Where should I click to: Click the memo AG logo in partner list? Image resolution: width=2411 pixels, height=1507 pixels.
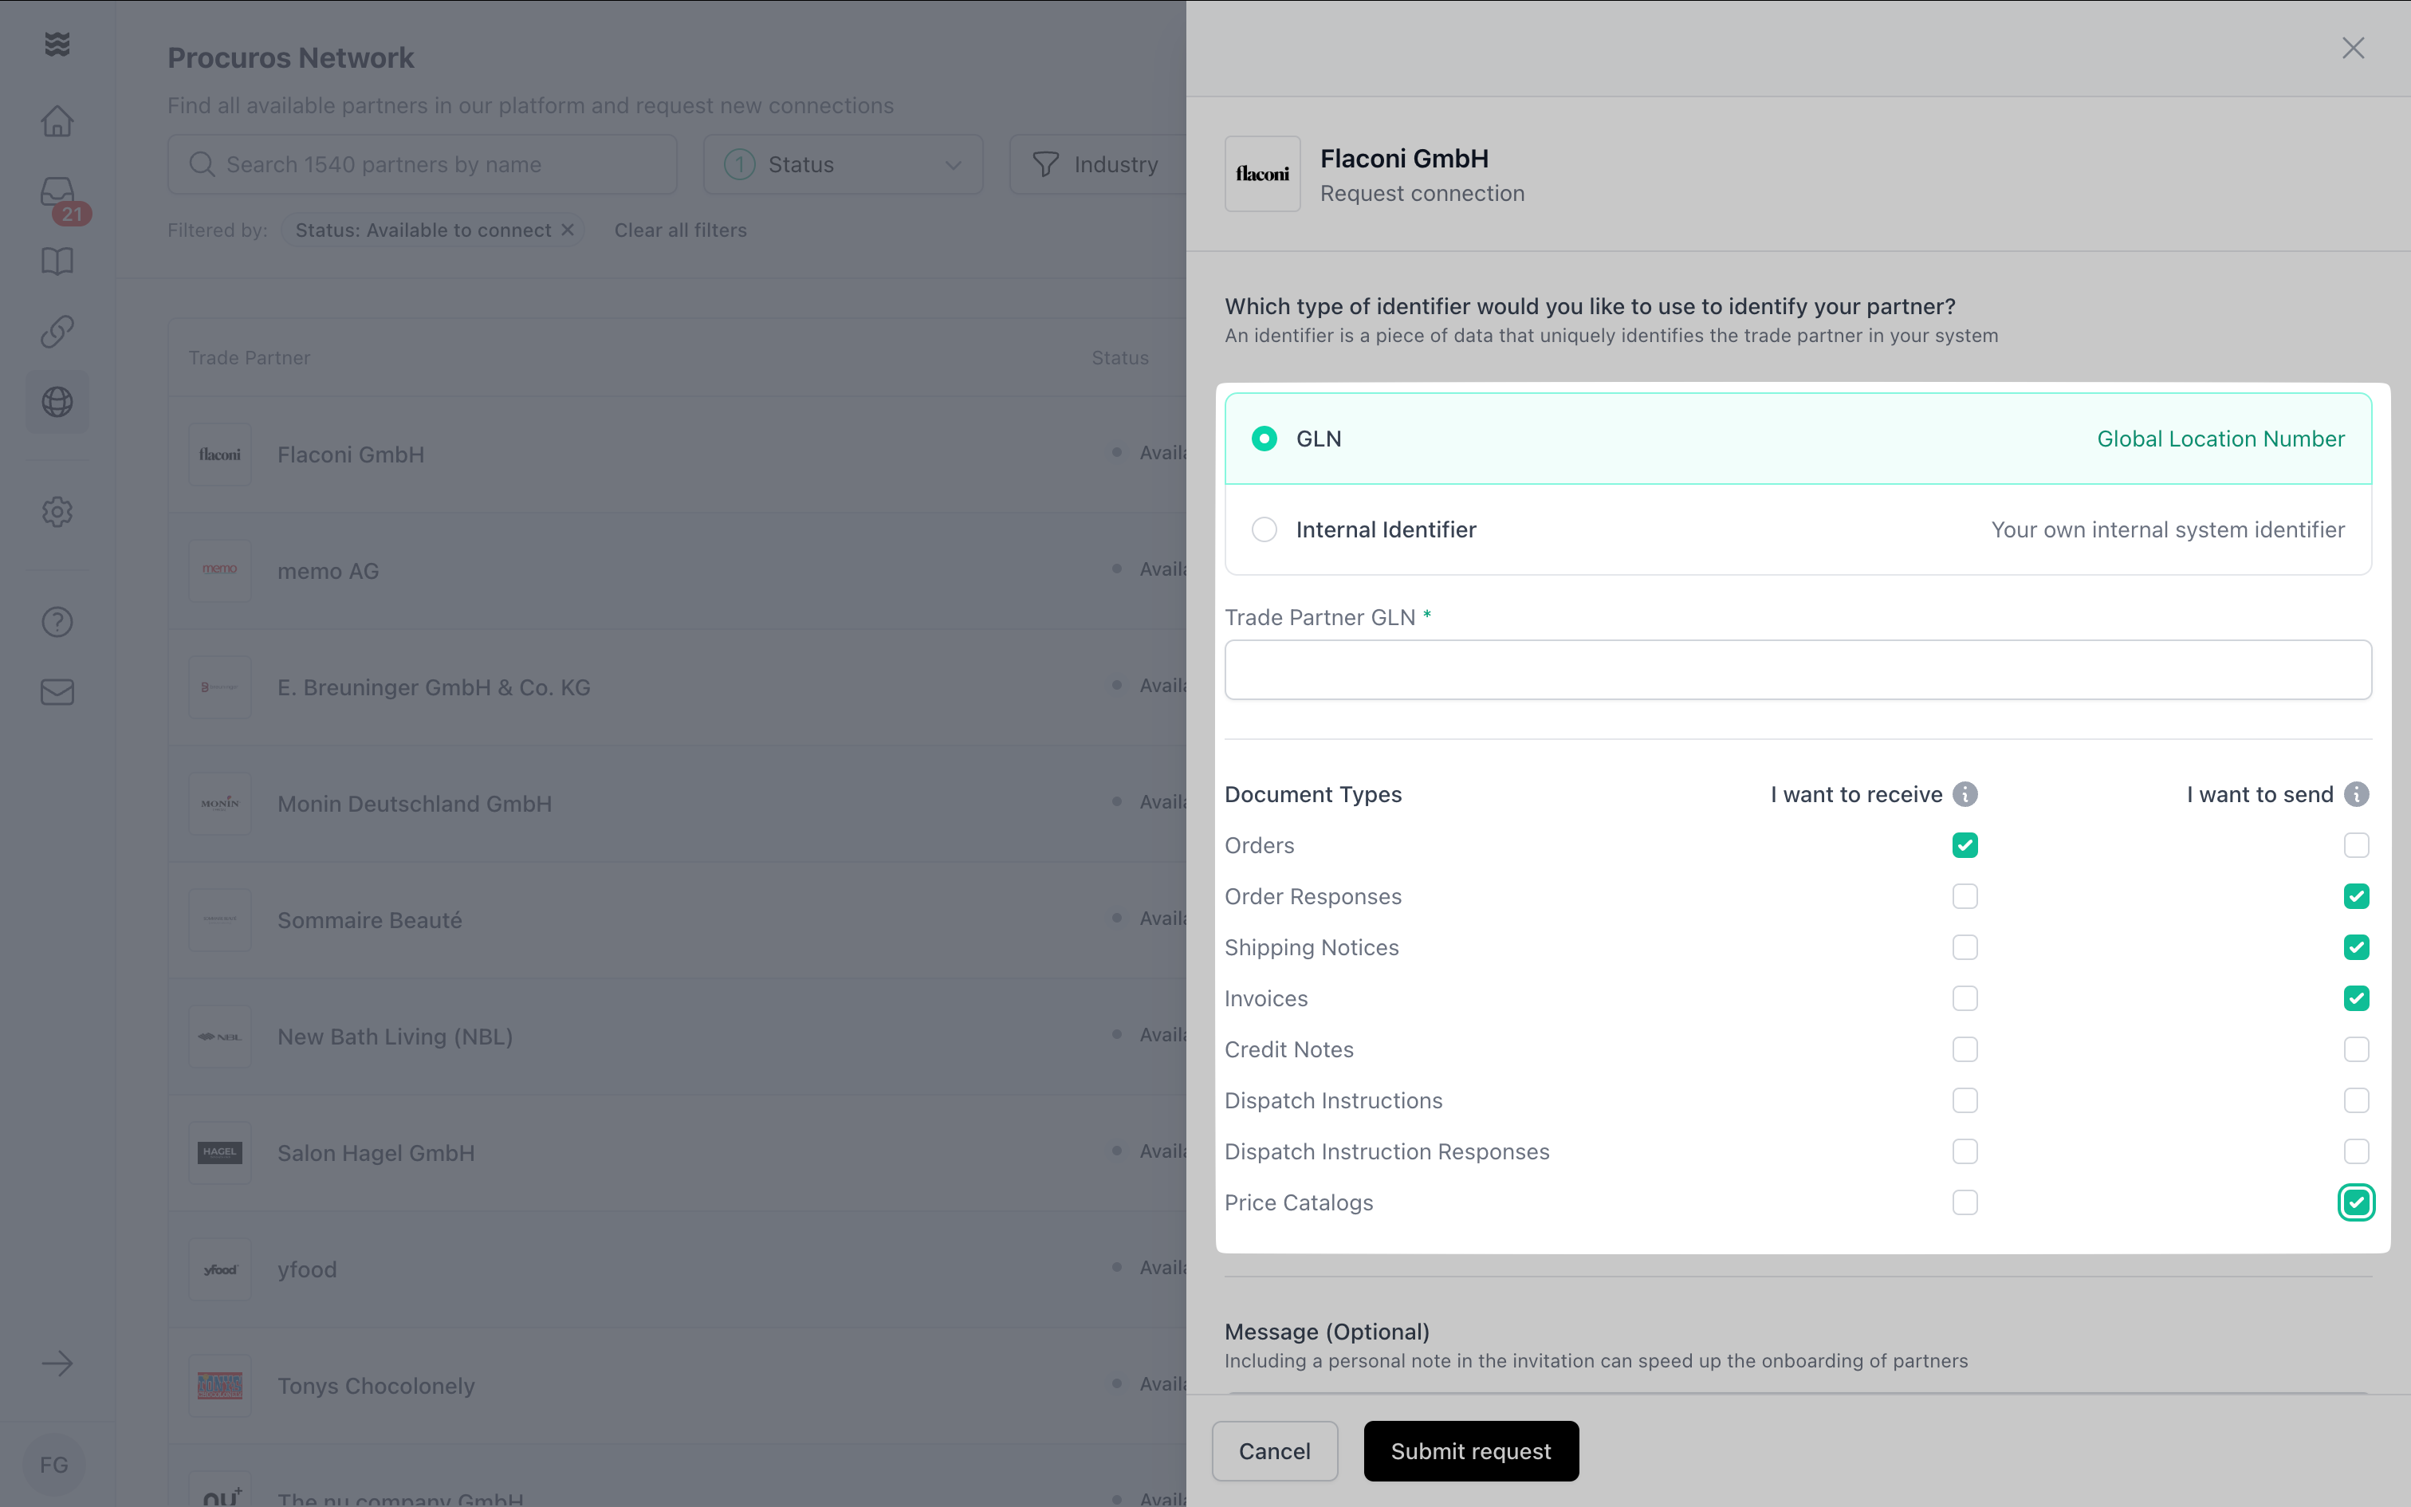(219, 570)
